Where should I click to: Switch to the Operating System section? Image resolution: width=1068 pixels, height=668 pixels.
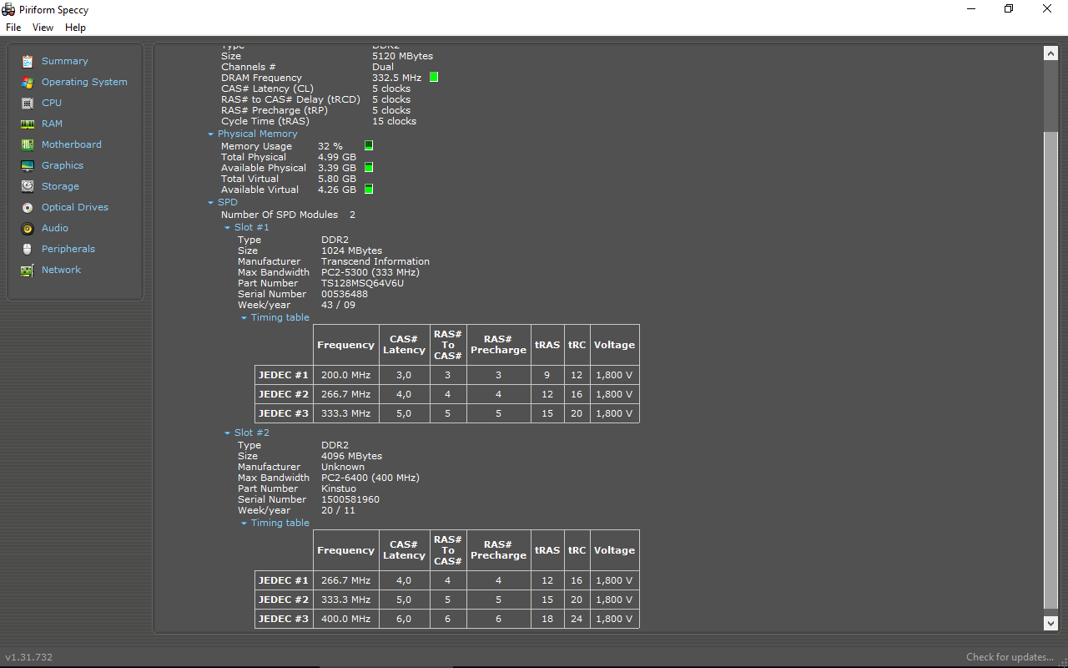pyautogui.click(x=84, y=82)
